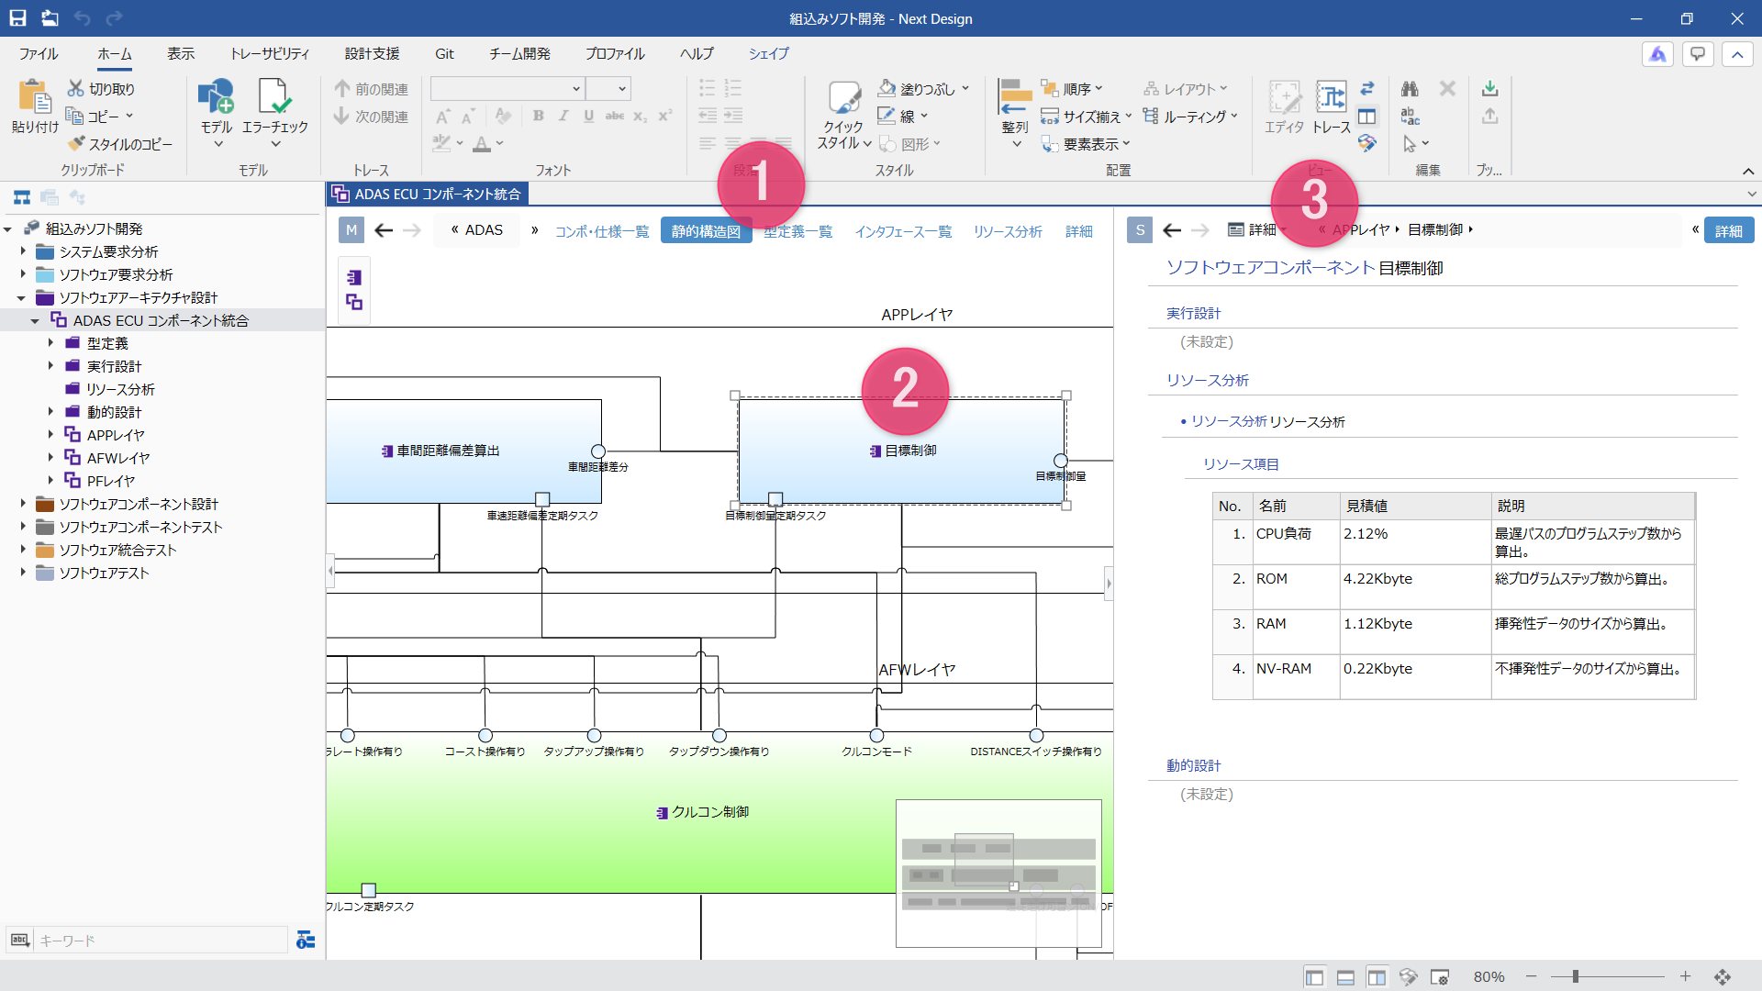Click the zoom slider handle in status bar
The width and height of the screenshot is (1762, 991).
(1575, 976)
